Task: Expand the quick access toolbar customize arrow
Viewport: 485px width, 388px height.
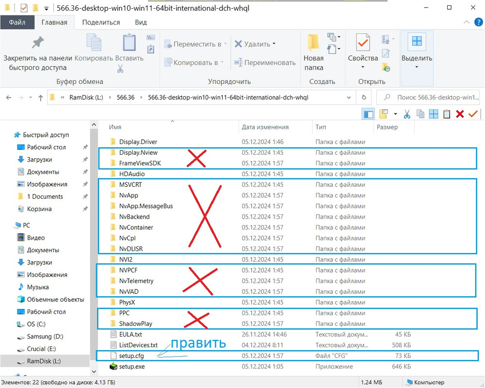Action: [46, 9]
